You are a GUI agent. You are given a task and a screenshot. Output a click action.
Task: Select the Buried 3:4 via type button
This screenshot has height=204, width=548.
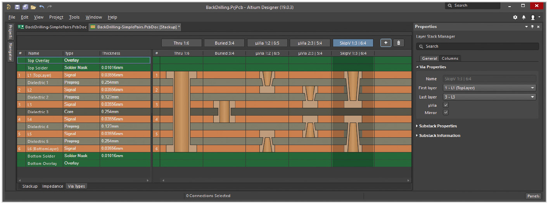[x=224, y=43]
